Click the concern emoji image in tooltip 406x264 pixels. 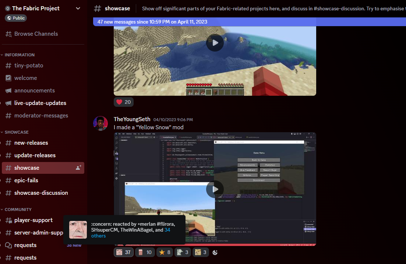(78, 230)
